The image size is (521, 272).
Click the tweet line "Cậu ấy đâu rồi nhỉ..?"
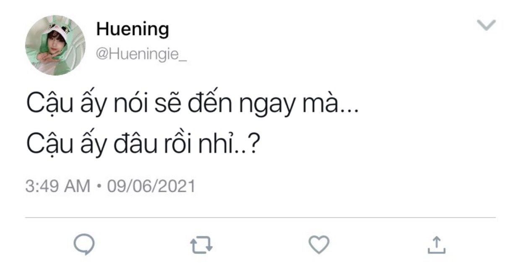[x=142, y=145]
